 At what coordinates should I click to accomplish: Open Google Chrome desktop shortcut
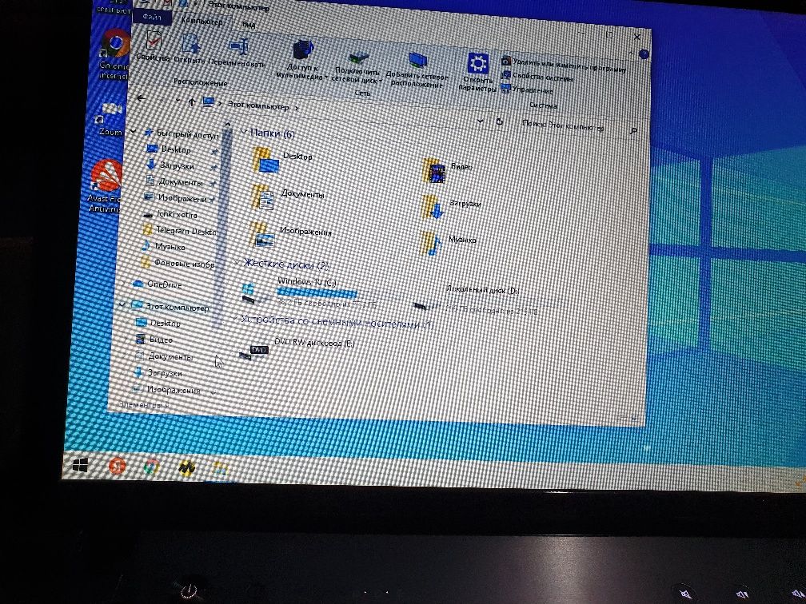(x=114, y=54)
